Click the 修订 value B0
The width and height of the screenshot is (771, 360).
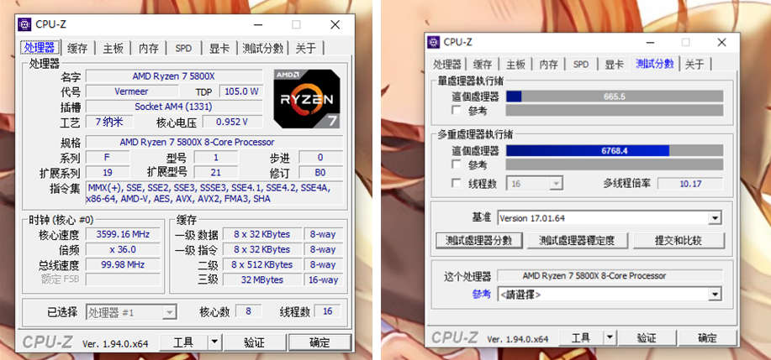(x=320, y=172)
